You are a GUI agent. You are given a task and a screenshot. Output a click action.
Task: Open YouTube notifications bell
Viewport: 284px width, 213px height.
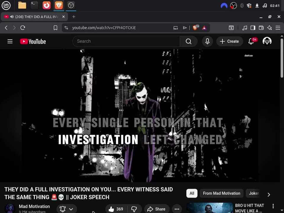[x=251, y=41]
